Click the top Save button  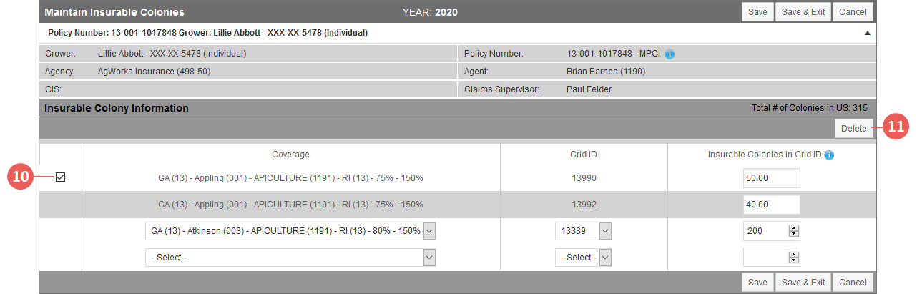coord(757,12)
